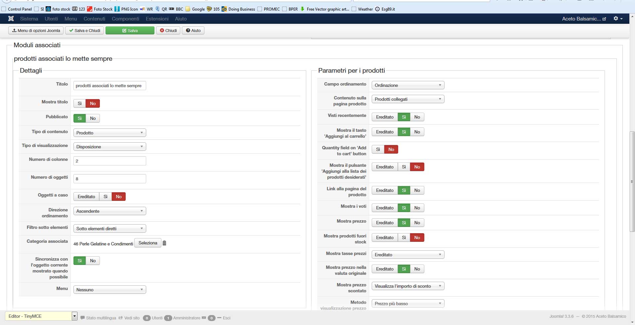Open the Mostra tasse prezzi dropdown
The width and height of the screenshot is (635, 325).
tap(408, 255)
